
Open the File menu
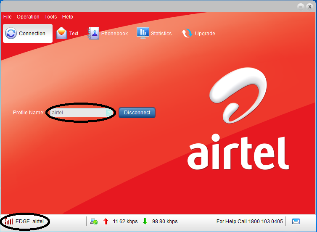click(8, 17)
